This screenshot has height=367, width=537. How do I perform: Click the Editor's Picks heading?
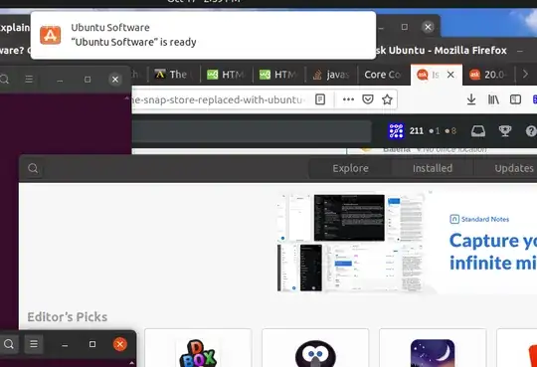(x=68, y=317)
